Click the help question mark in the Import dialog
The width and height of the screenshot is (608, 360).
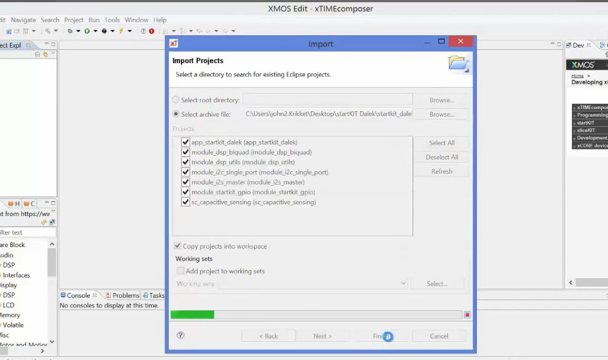181,335
